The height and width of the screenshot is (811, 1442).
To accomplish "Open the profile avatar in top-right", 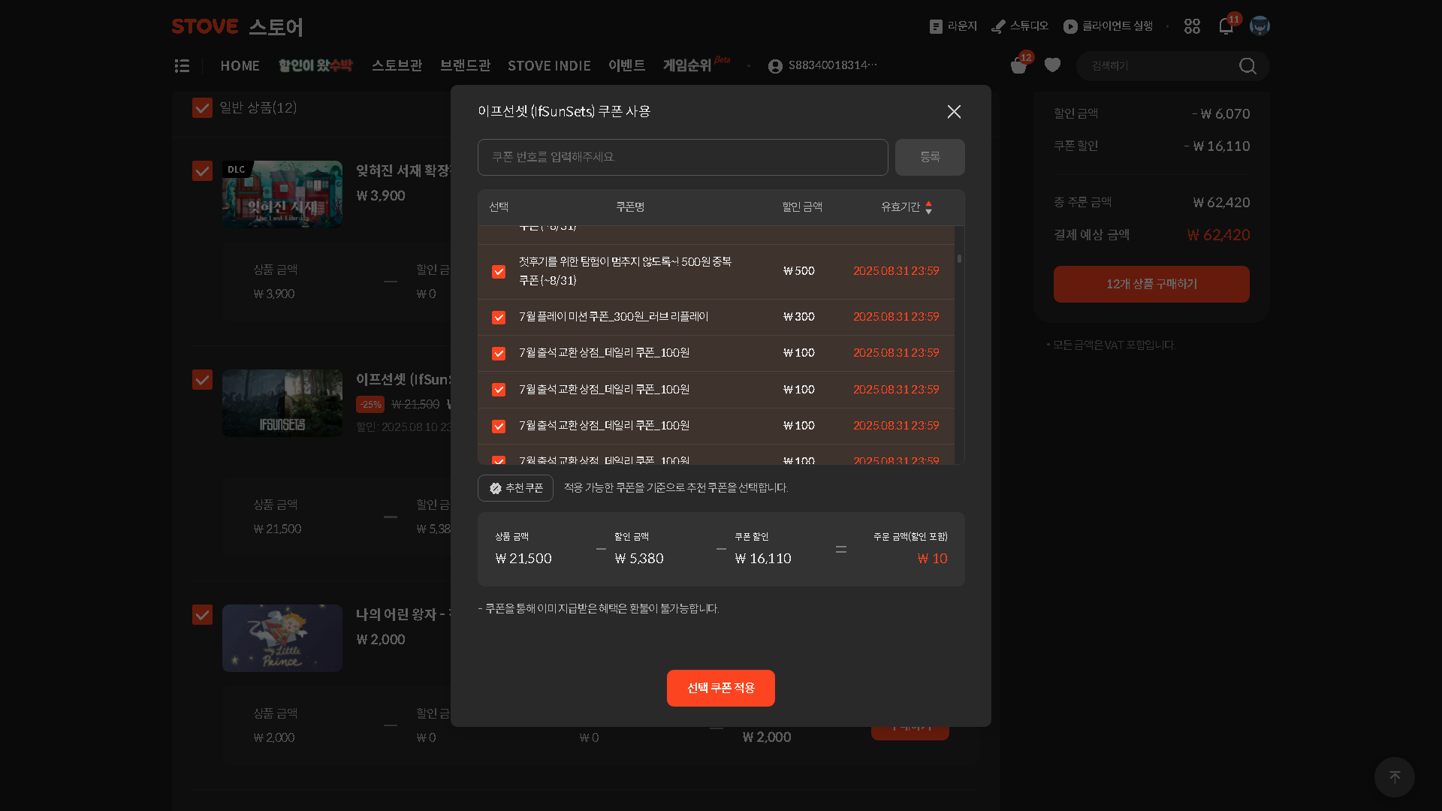I will pyautogui.click(x=1259, y=26).
